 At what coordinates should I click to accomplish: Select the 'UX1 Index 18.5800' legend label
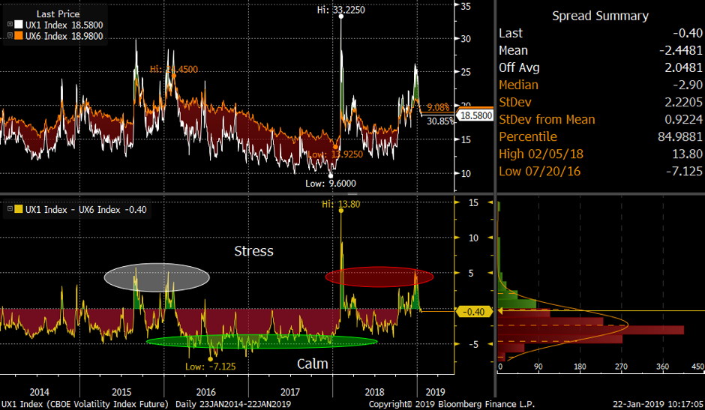tap(64, 25)
